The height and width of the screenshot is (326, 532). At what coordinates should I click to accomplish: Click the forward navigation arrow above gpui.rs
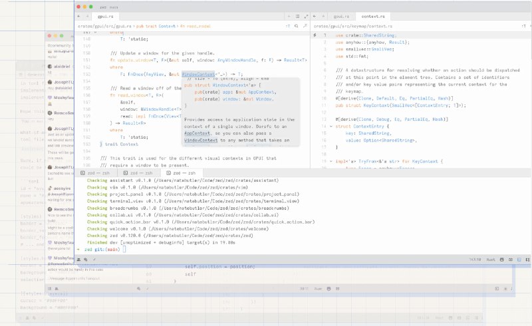click(x=86, y=15)
